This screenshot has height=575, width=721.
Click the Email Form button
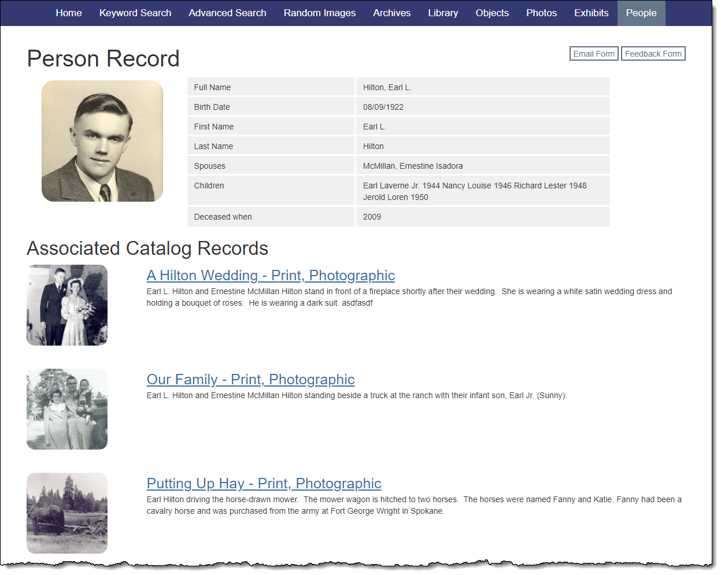pyautogui.click(x=594, y=54)
